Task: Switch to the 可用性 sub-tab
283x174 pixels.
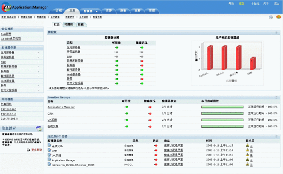Action: point(69,25)
